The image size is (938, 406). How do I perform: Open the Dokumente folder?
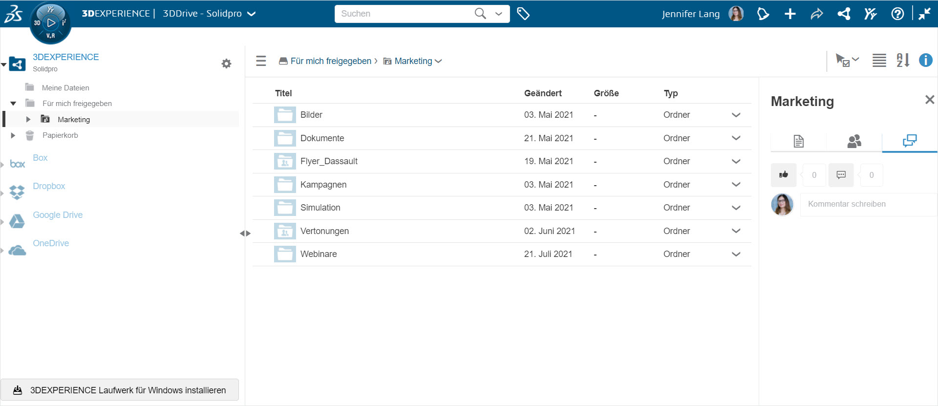pos(322,138)
